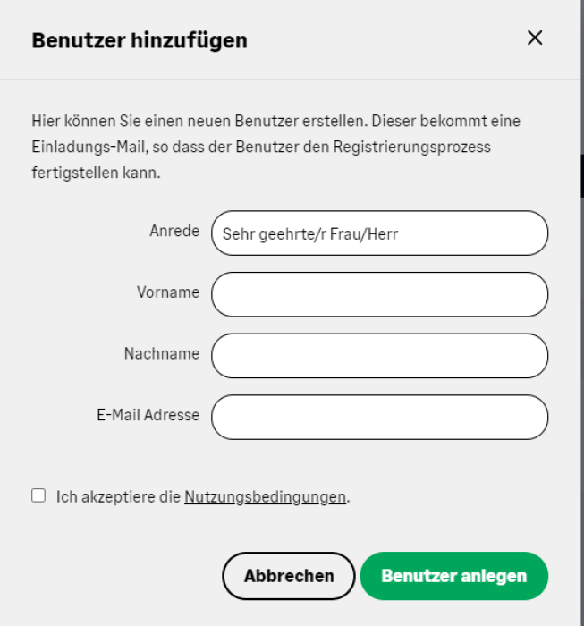The height and width of the screenshot is (626, 584).
Task: Click 'fertigstellen kann' in the description
Action: 96,173
